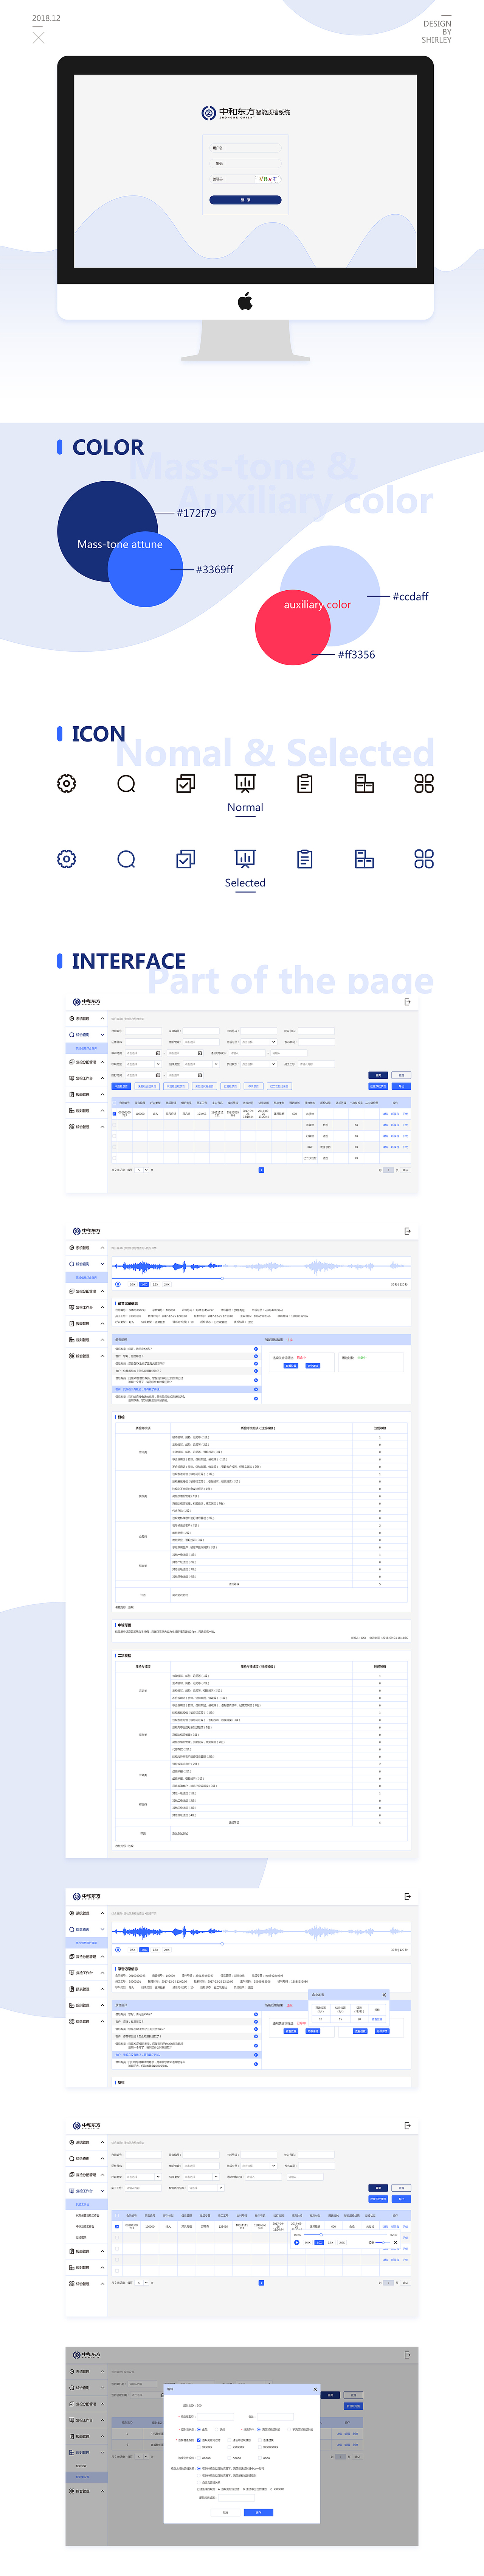Select the blue Selected building-form icon
The width and height of the screenshot is (484, 2576).
pos(364,859)
